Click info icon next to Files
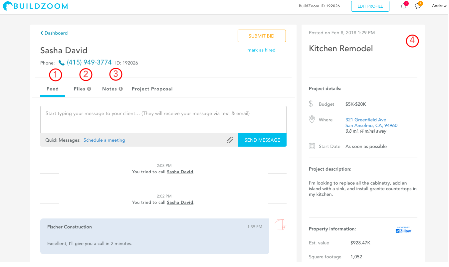This screenshot has width=449, height=267. (89, 89)
